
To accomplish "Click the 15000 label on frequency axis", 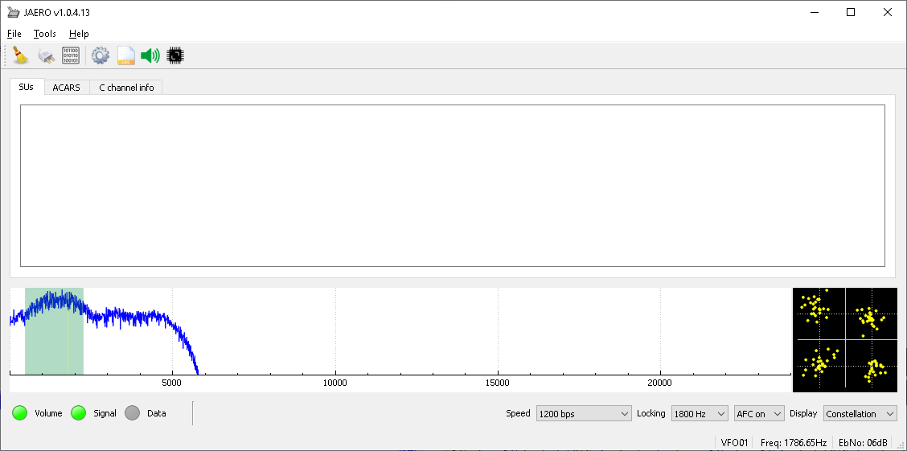I will click(x=498, y=383).
